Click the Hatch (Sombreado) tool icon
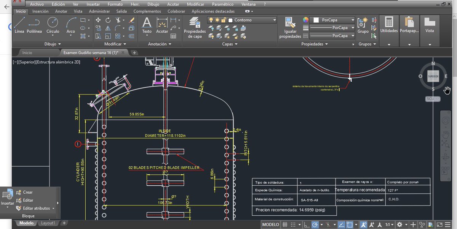 coord(83,36)
